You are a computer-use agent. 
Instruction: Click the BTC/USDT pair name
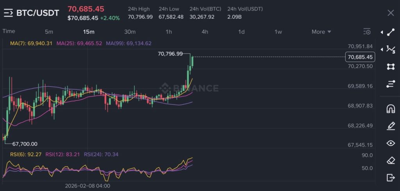(x=37, y=13)
